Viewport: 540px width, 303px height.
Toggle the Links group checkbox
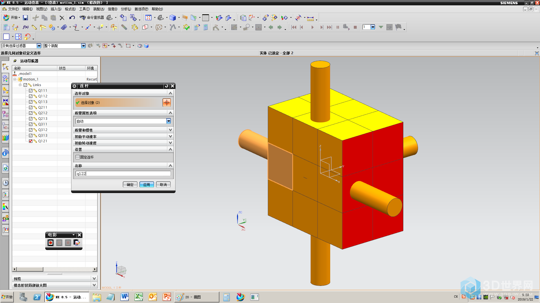pyautogui.click(x=25, y=85)
